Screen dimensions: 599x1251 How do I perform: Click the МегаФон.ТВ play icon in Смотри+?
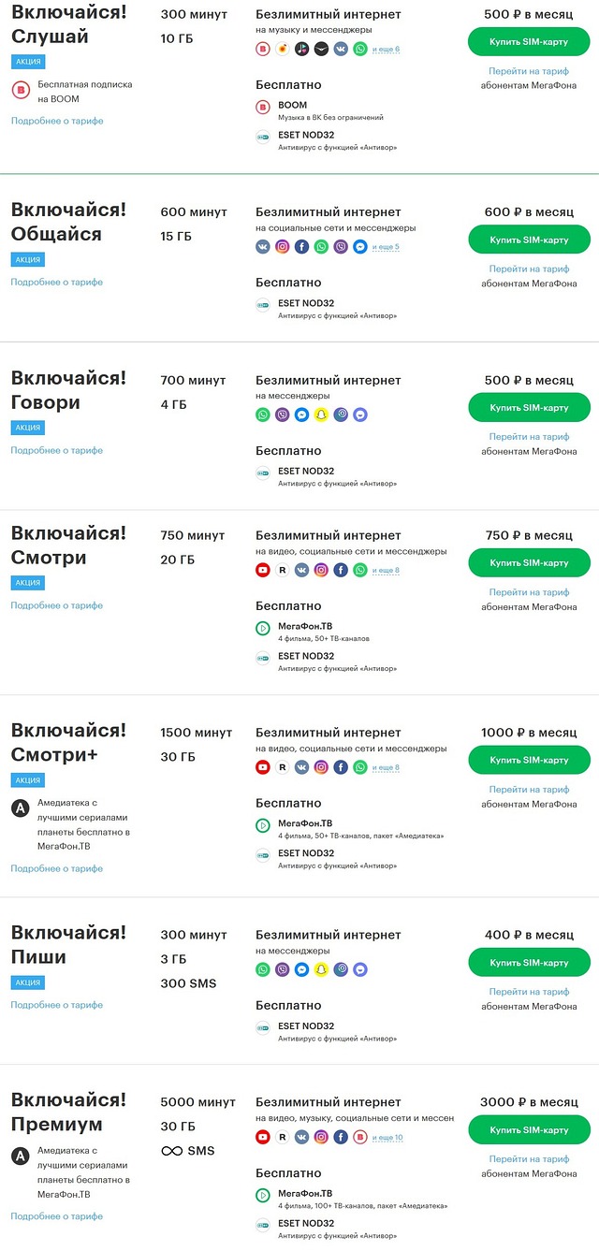pos(263,824)
